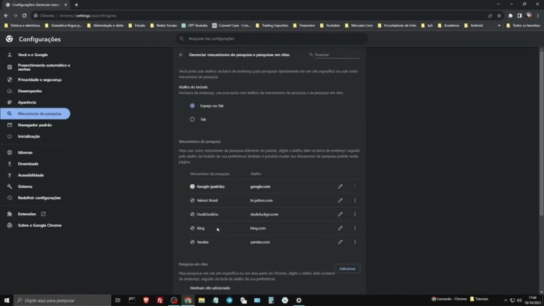This screenshot has width=544, height=306.
Task: Reload the page with the refresh icon
Action: point(24,16)
